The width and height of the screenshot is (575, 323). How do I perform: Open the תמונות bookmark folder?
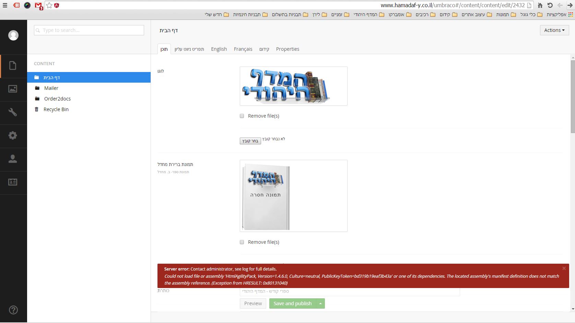tap(506, 14)
